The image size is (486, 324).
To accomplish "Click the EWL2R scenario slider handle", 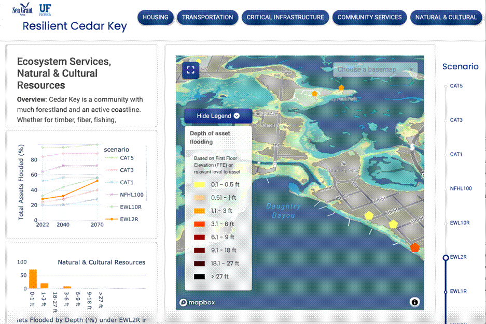I will click(x=446, y=257).
